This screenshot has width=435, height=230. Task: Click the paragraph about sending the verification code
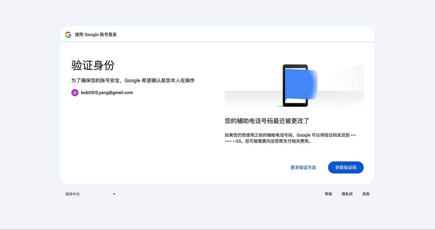point(290,138)
